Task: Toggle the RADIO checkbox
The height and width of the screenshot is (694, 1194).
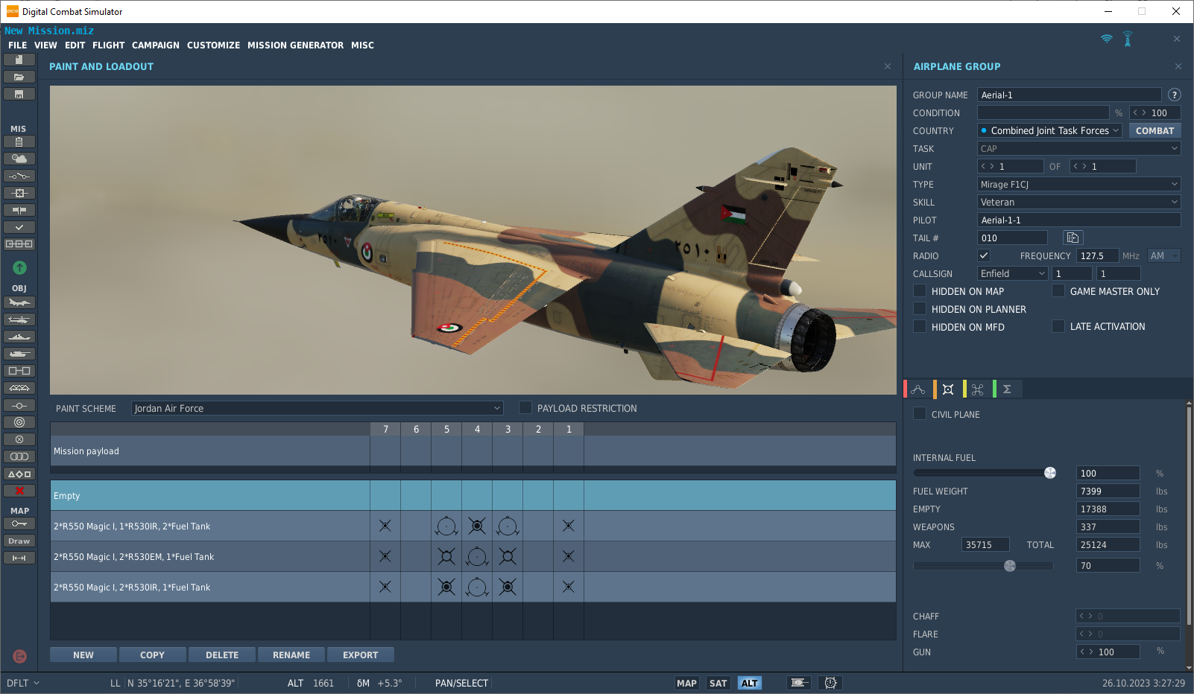Action: tap(984, 255)
